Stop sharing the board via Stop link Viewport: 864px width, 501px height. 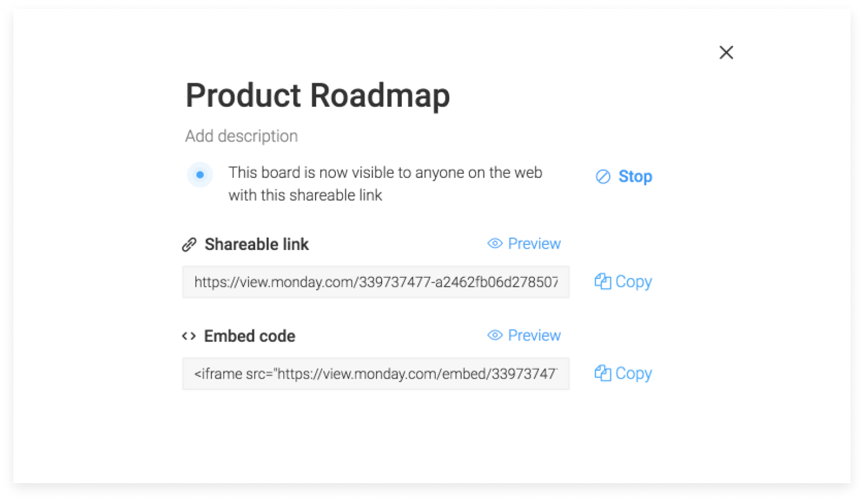click(x=635, y=177)
